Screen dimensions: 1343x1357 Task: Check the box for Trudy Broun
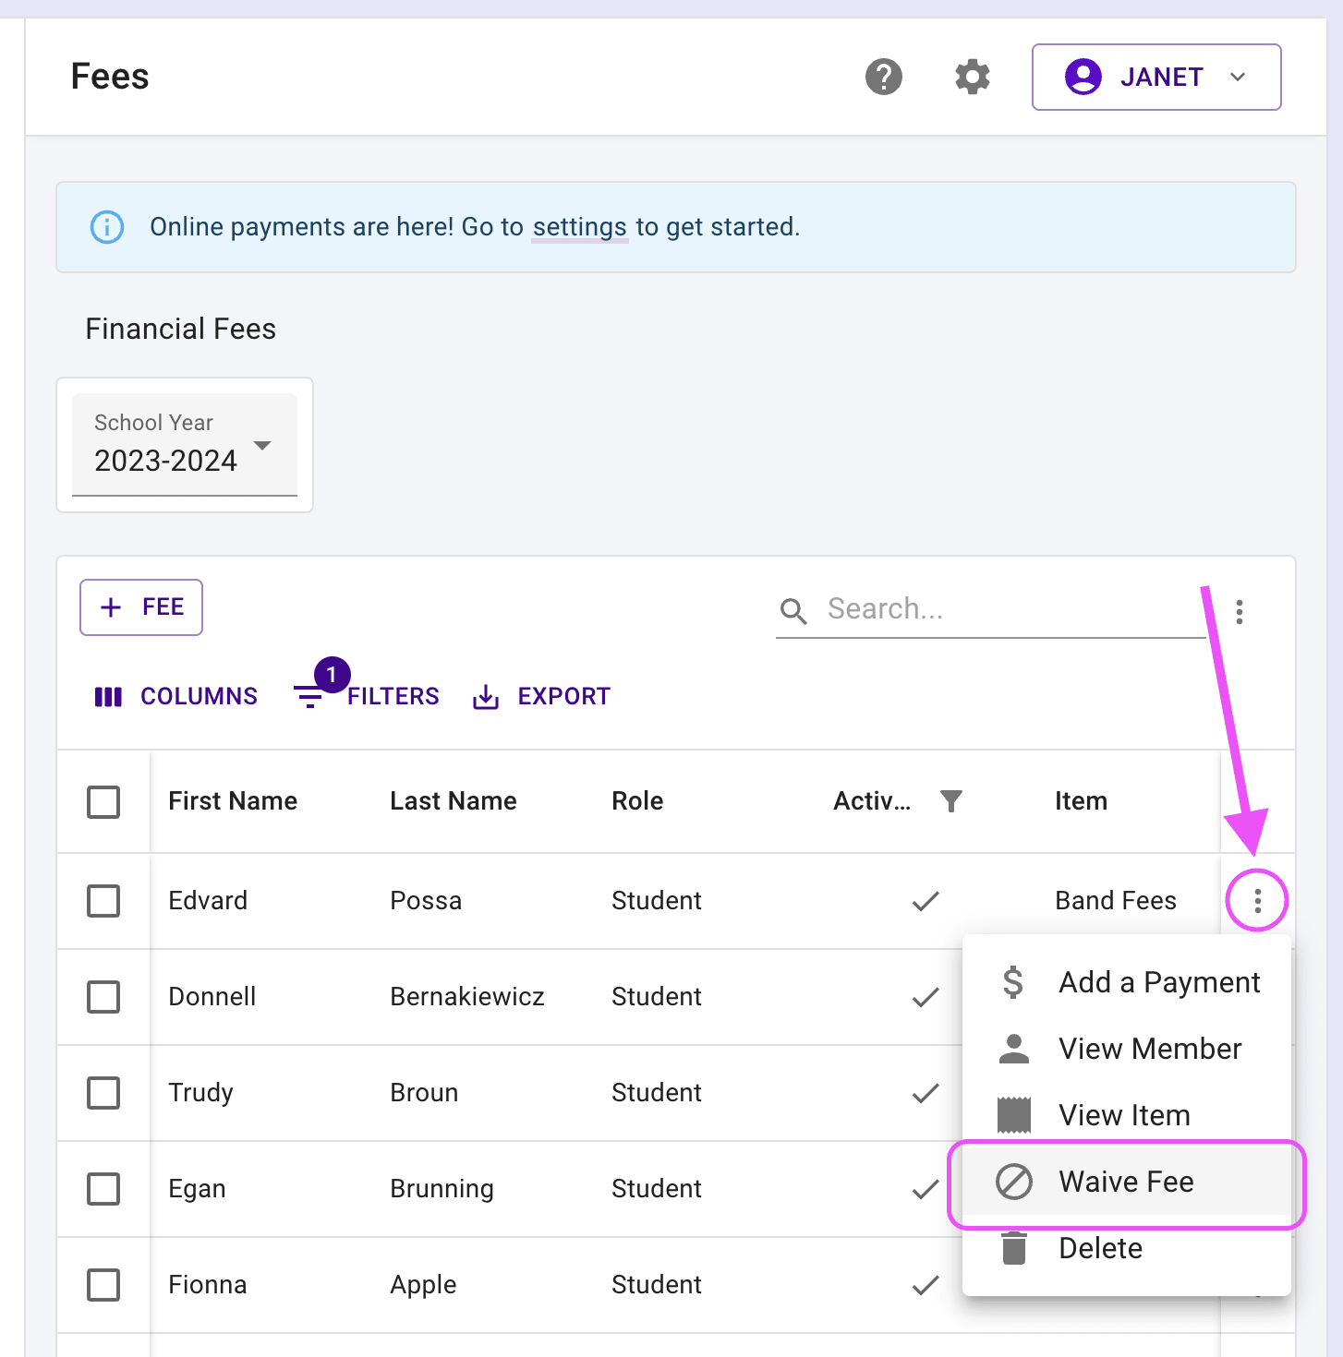tap(103, 1093)
